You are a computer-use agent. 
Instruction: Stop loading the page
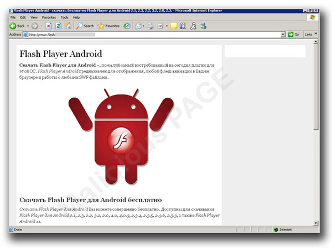(x=49, y=26)
